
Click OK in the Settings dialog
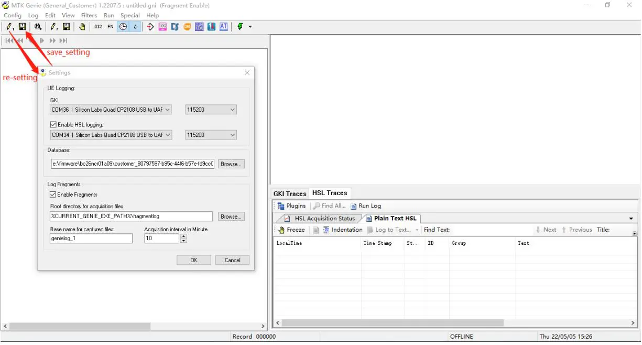click(x=193, y=260)
